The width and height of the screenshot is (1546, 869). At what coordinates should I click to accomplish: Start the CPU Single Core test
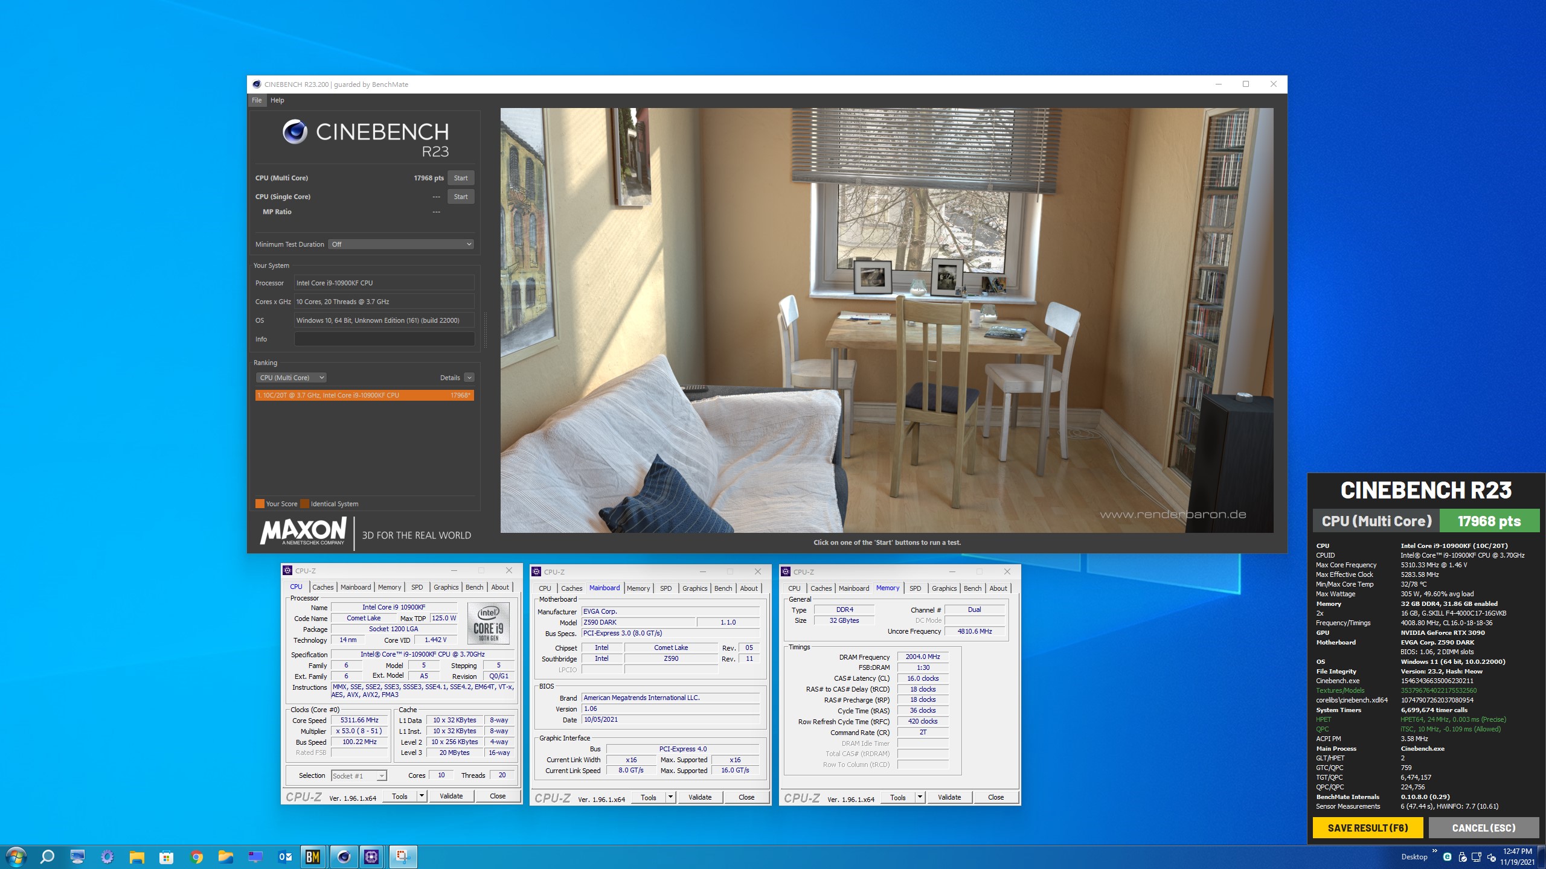[x=461, y=197]
